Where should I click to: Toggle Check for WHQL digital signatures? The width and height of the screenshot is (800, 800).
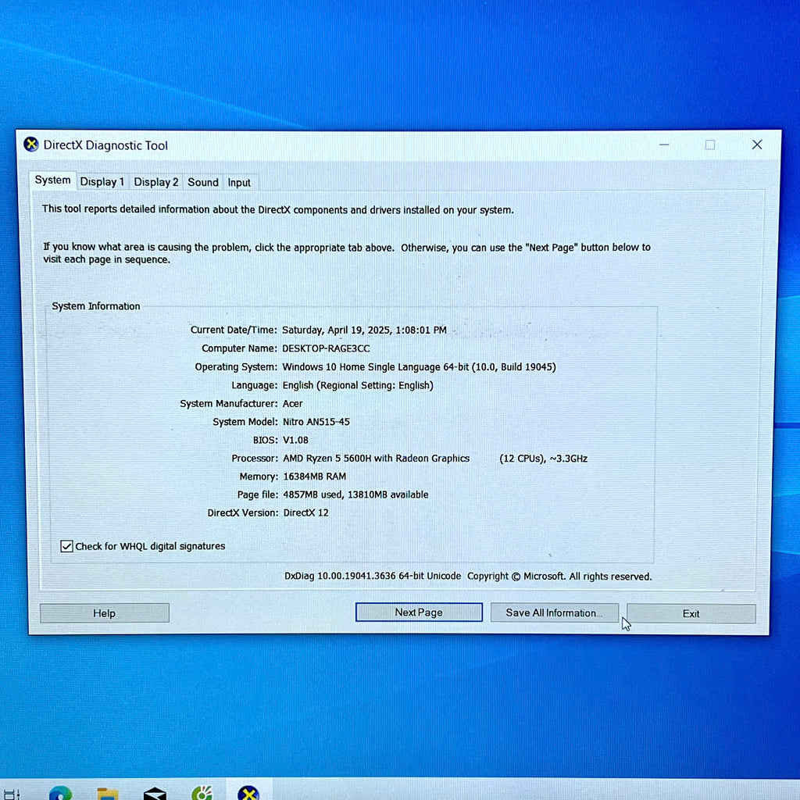click(67, 546)
